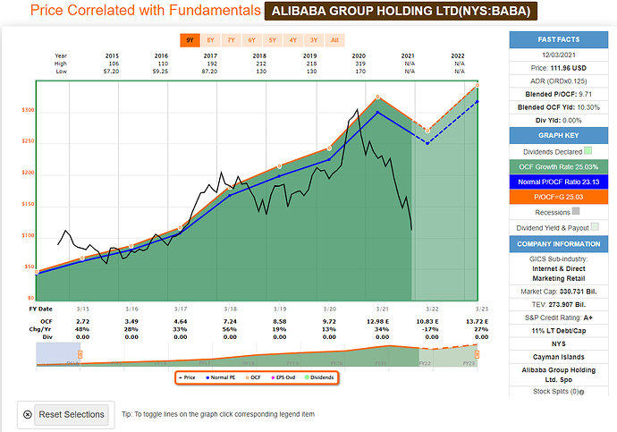Click the OCF value 7.24
This screenshot has height=432, width=617.
pos(230,321)
